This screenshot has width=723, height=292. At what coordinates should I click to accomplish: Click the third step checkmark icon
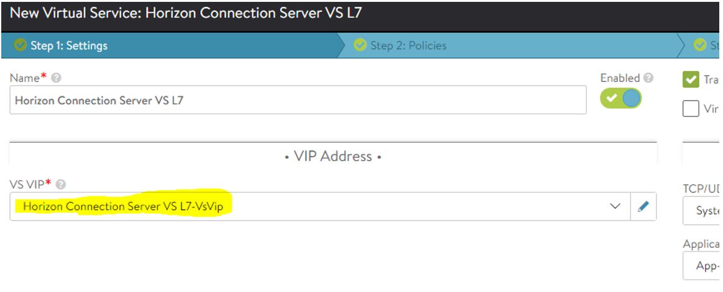click(x=700, y=45)
